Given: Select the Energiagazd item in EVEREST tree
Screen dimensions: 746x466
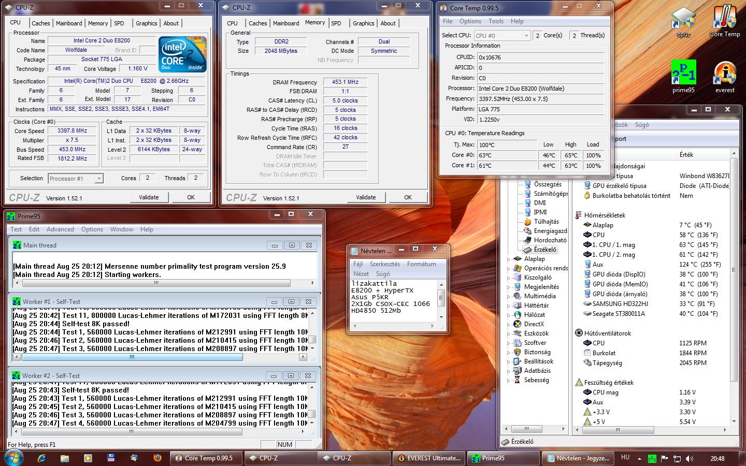Looking at the screenshot, I should [x=550, y=231].
